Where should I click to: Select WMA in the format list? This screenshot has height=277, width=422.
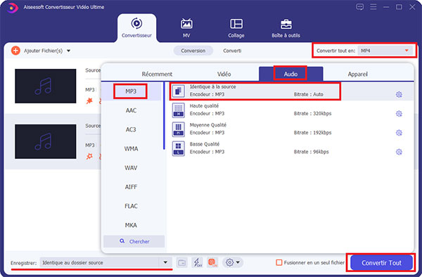point(131,148)
